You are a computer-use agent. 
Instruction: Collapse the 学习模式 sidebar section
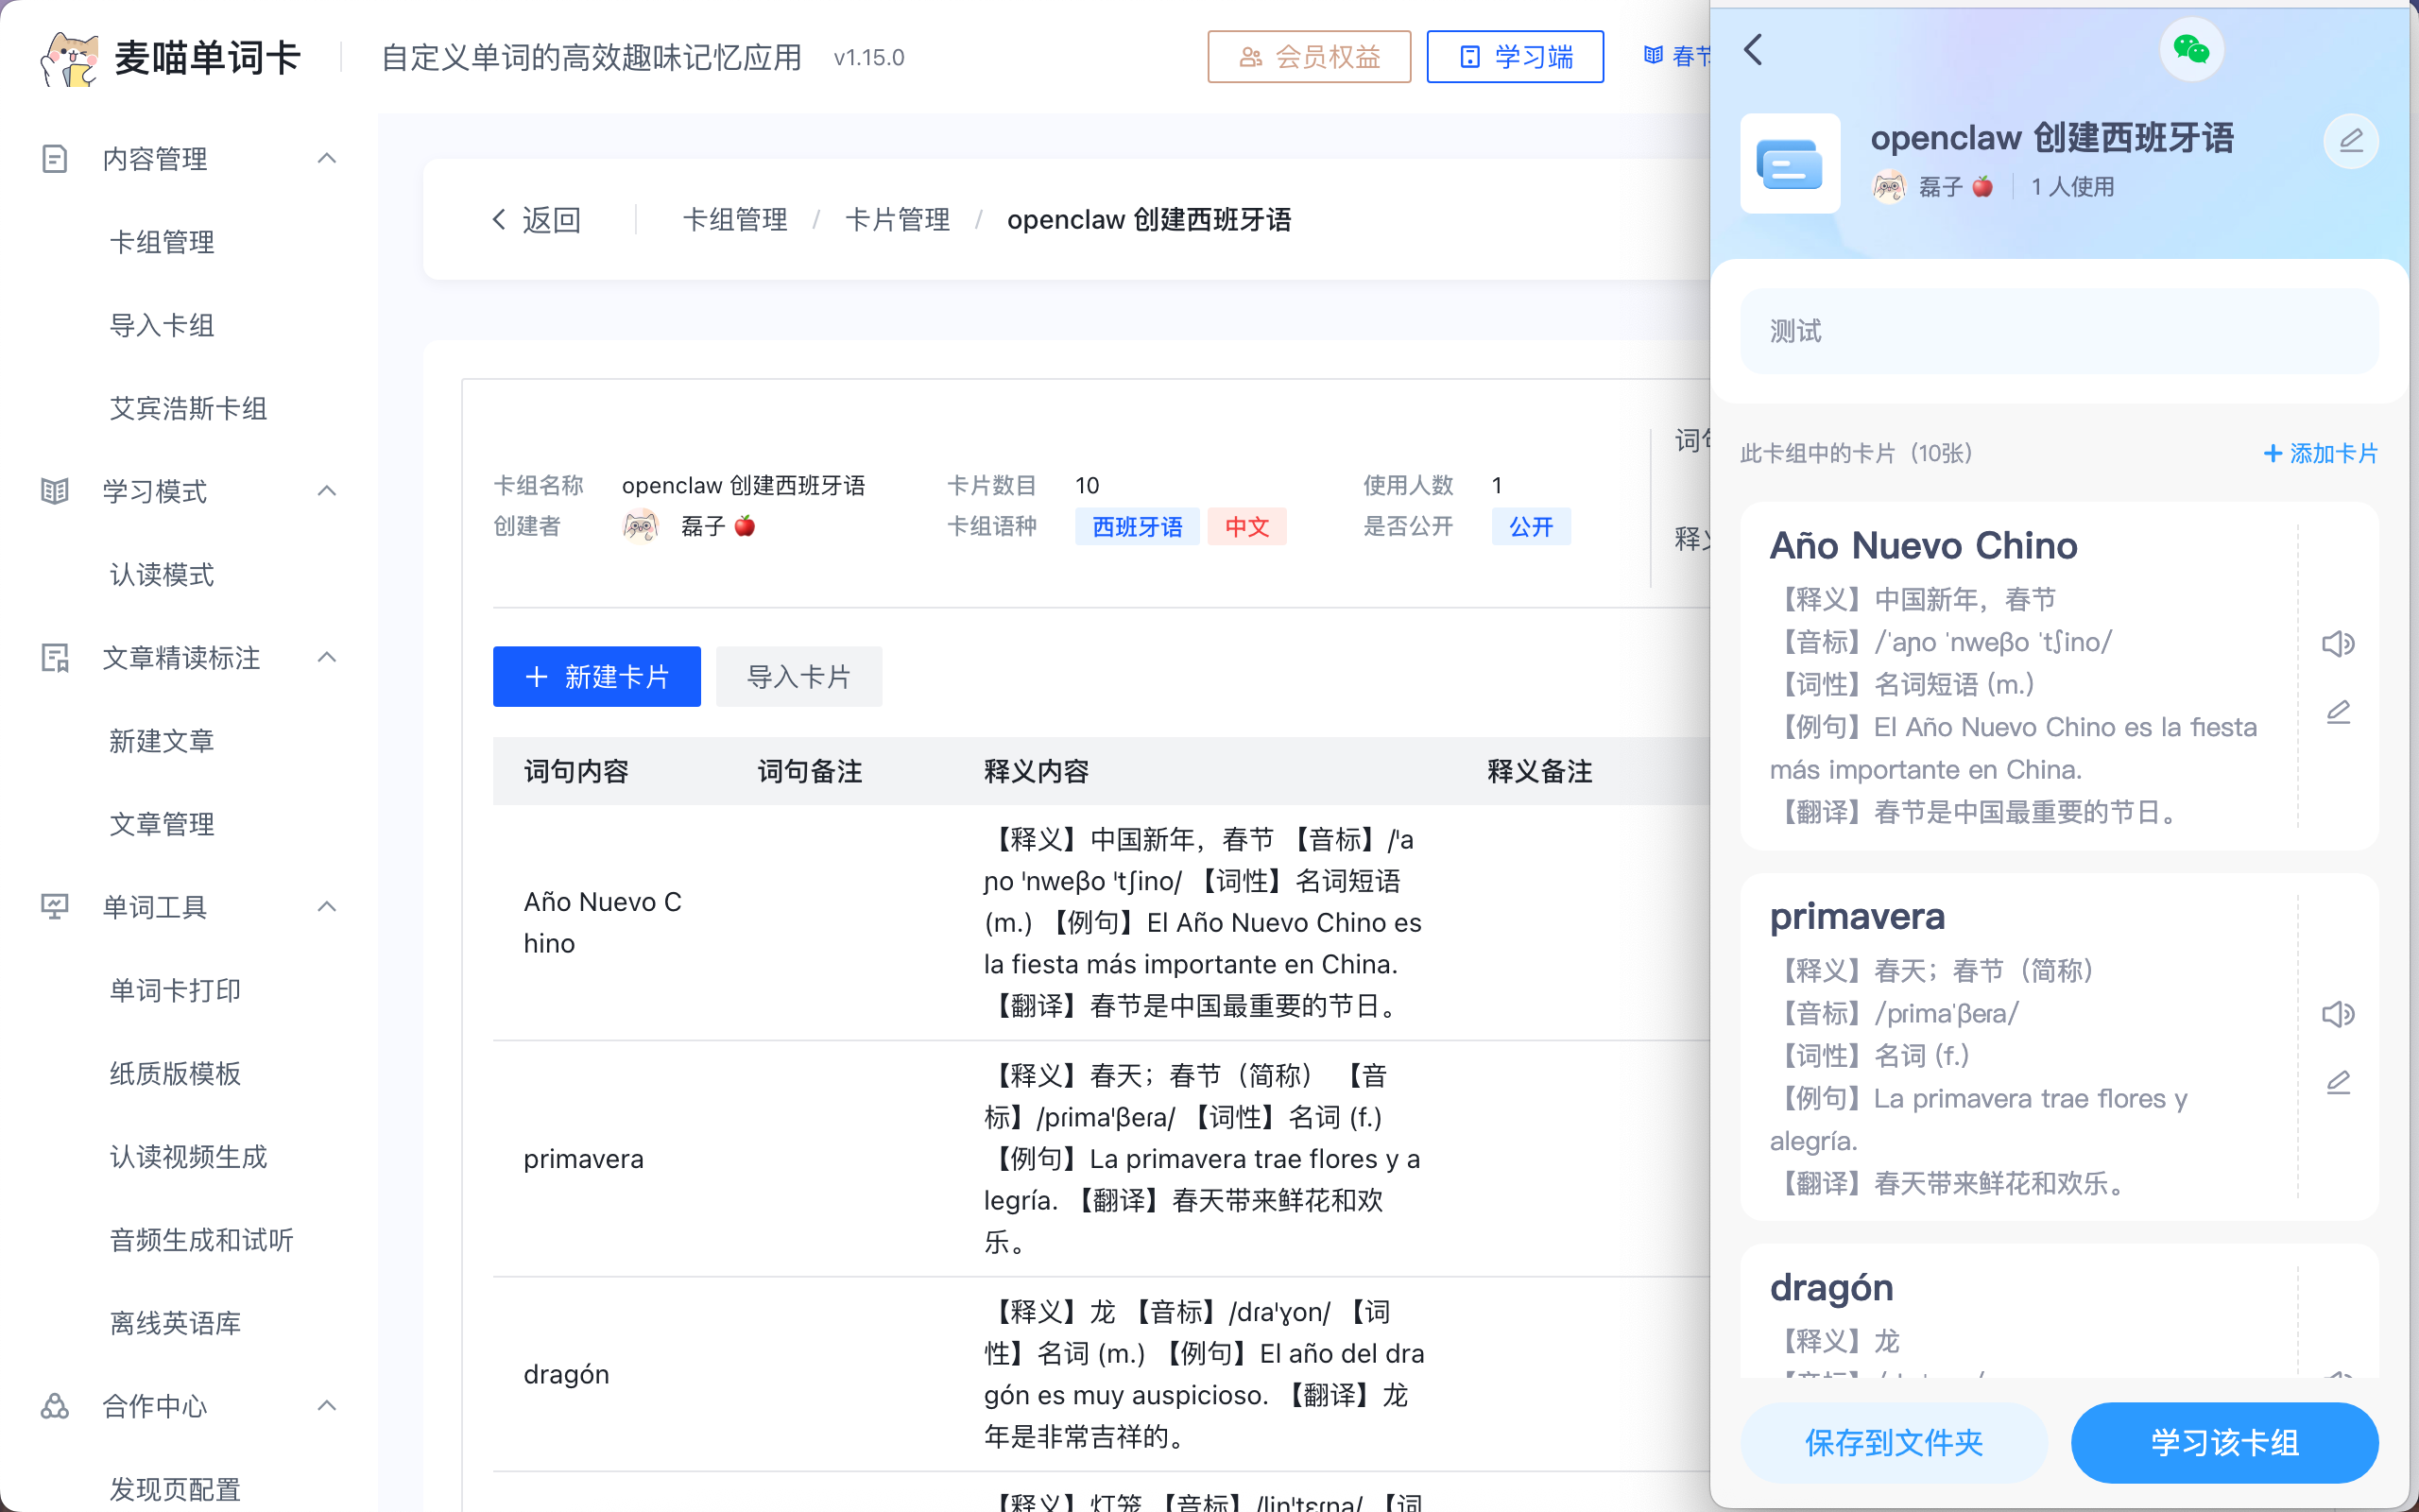tap(326, 491)
